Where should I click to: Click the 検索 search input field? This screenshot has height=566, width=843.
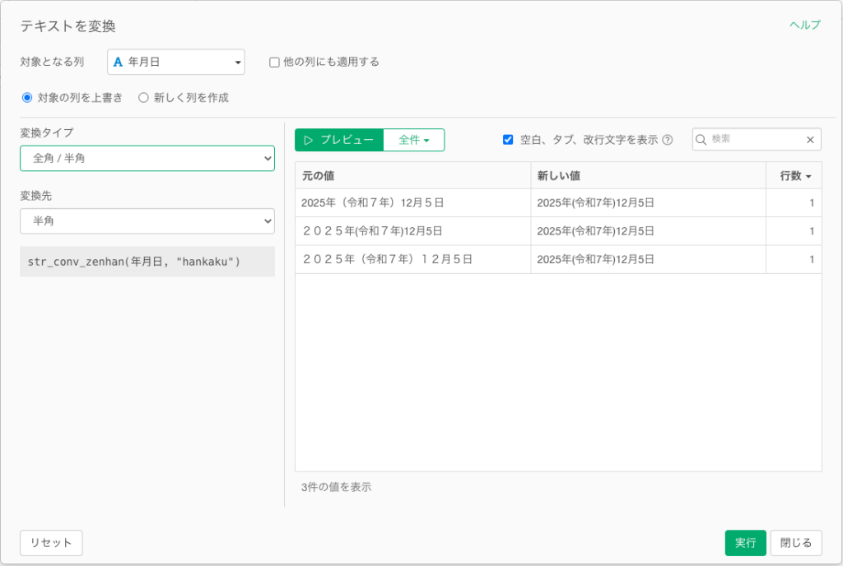tap(755, 140)
